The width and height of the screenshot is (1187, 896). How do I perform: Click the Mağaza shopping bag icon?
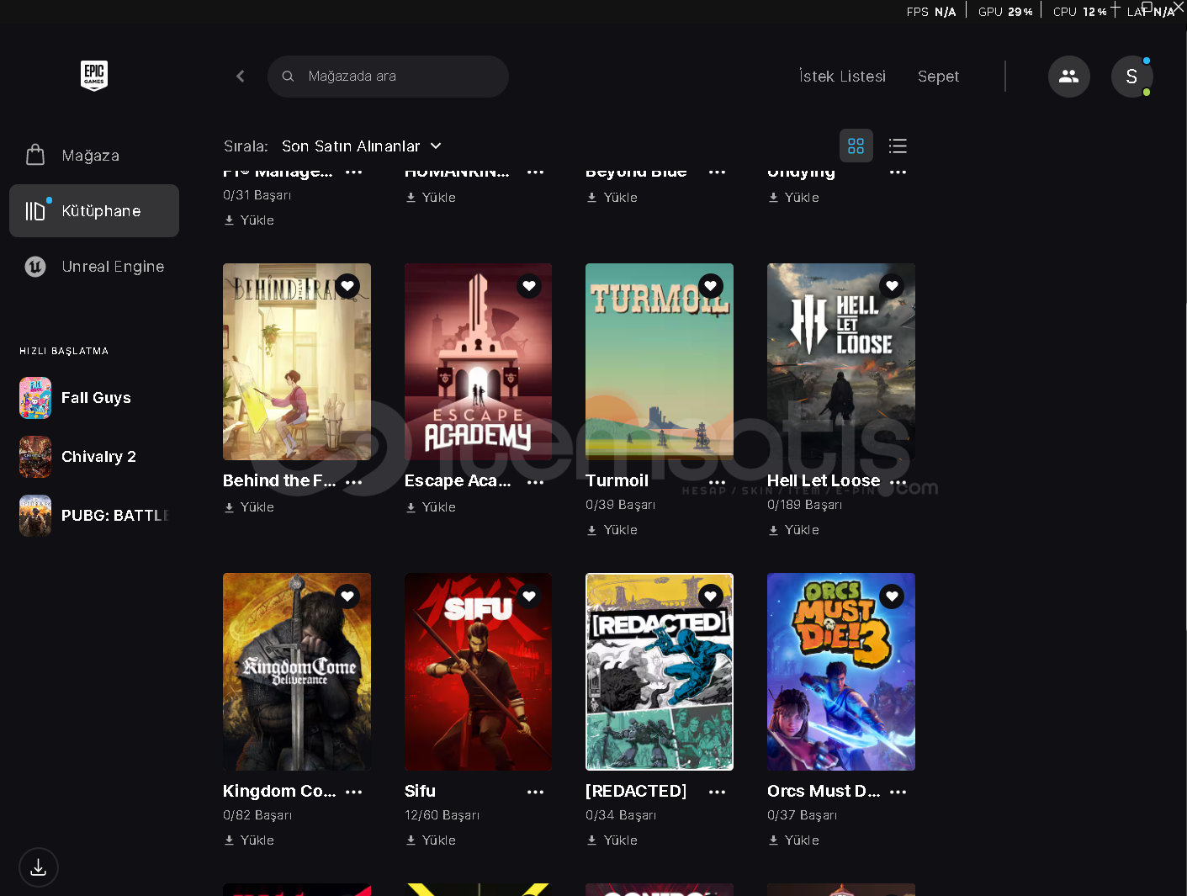(35, 155)
